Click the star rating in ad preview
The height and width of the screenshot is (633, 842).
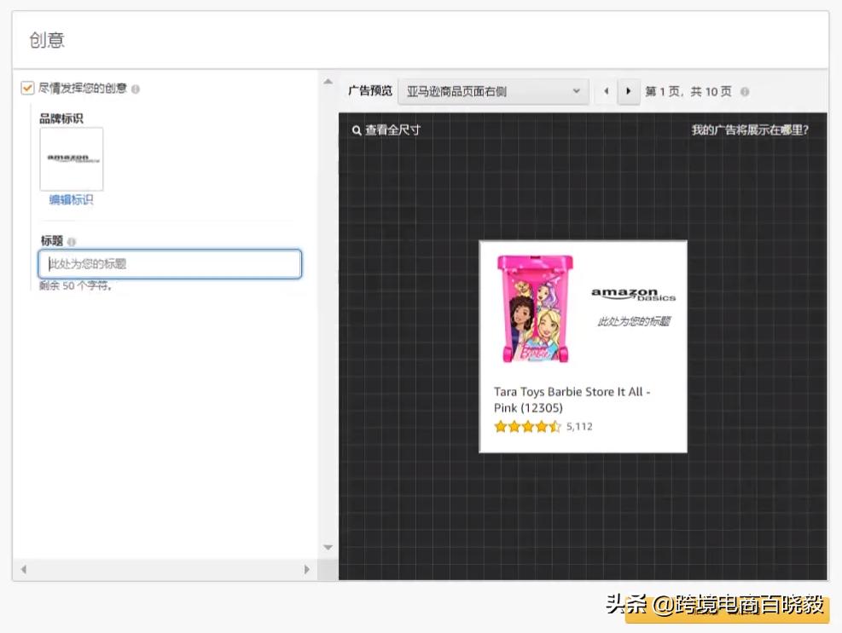(x=527, y=427)
